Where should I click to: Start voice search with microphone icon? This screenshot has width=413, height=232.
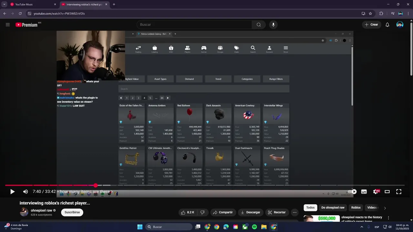(x=273, y=24)
